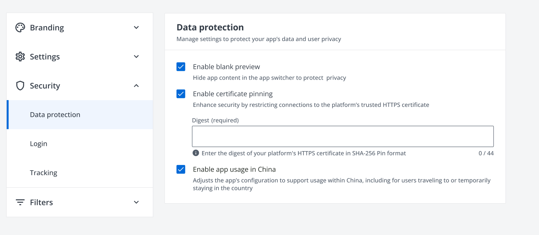This screenshot has height=235, width=539.
Task: Toggle the Enable certificate pinning checkbox
Action: tap(181, 94)
